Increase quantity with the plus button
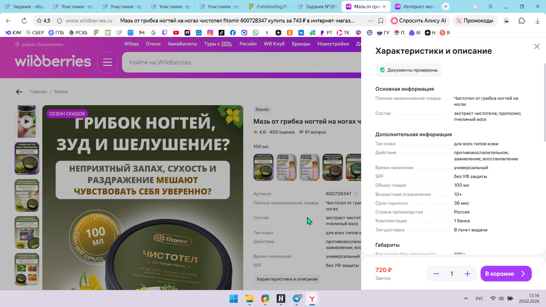Image resolution: width=546 pixels, height=307 pixels. point(467,274)
